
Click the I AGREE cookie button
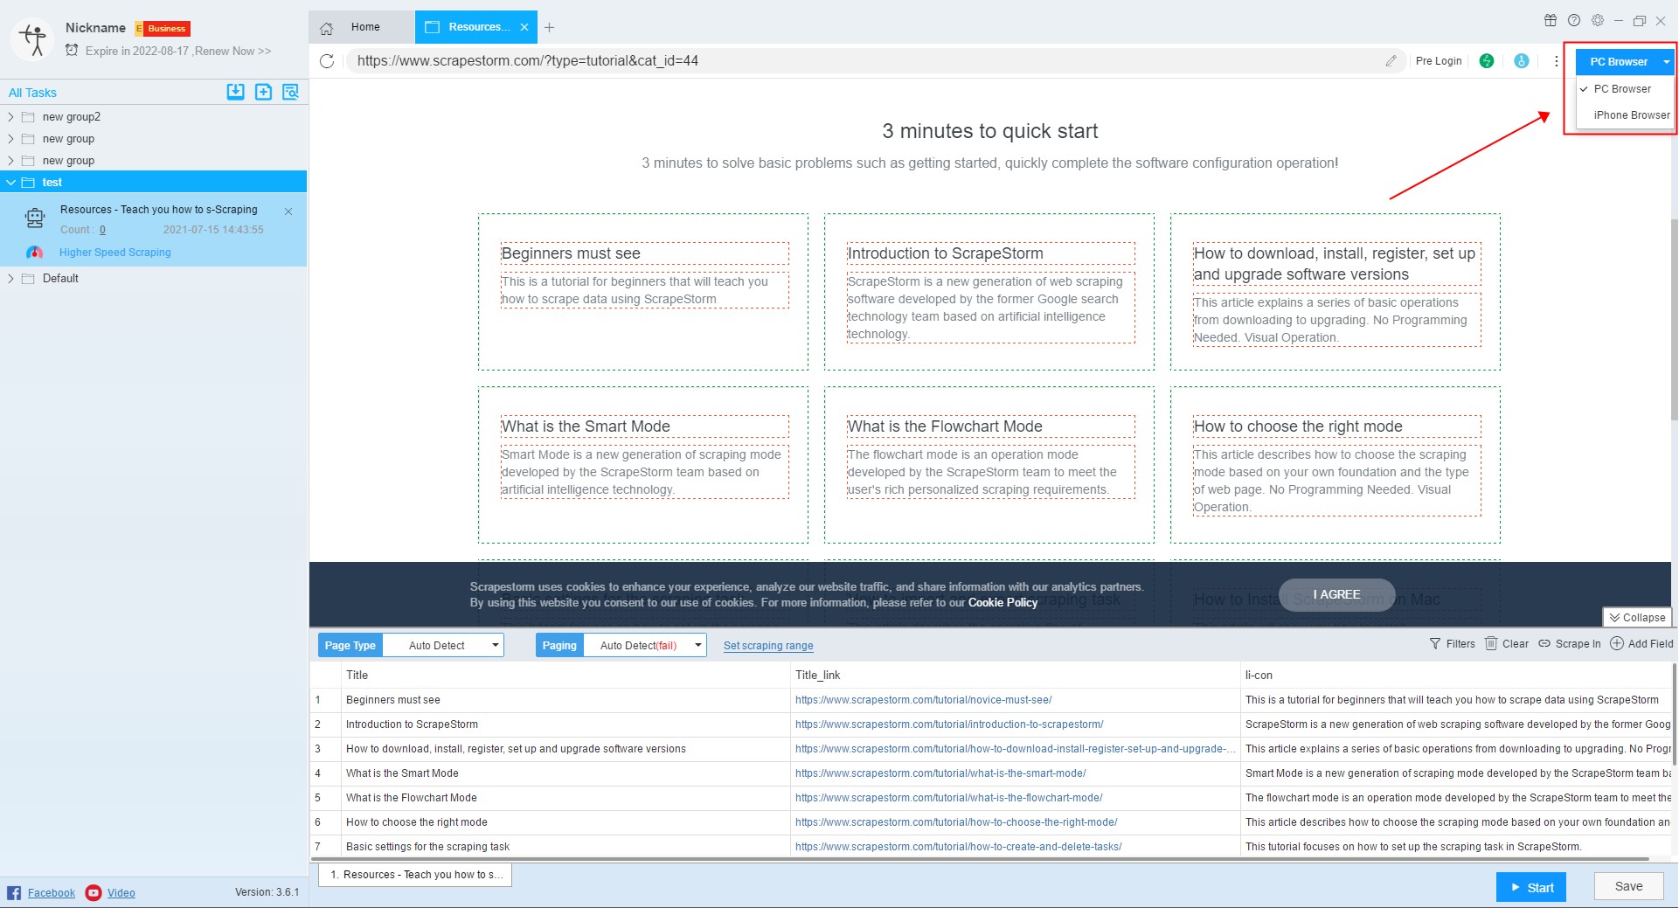(x=1336, y=595)
